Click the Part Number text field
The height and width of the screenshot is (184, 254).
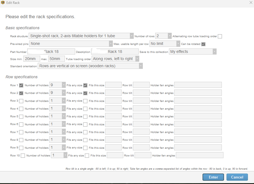click(51, 52)
